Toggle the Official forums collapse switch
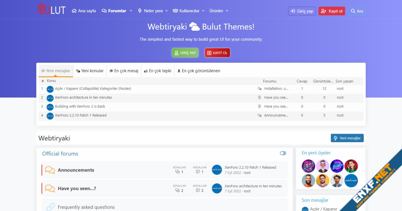 coord(283,153)
